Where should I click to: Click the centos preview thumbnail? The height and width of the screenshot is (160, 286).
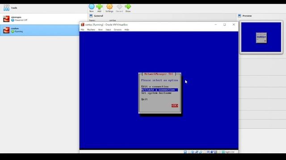tap(261, 37)
